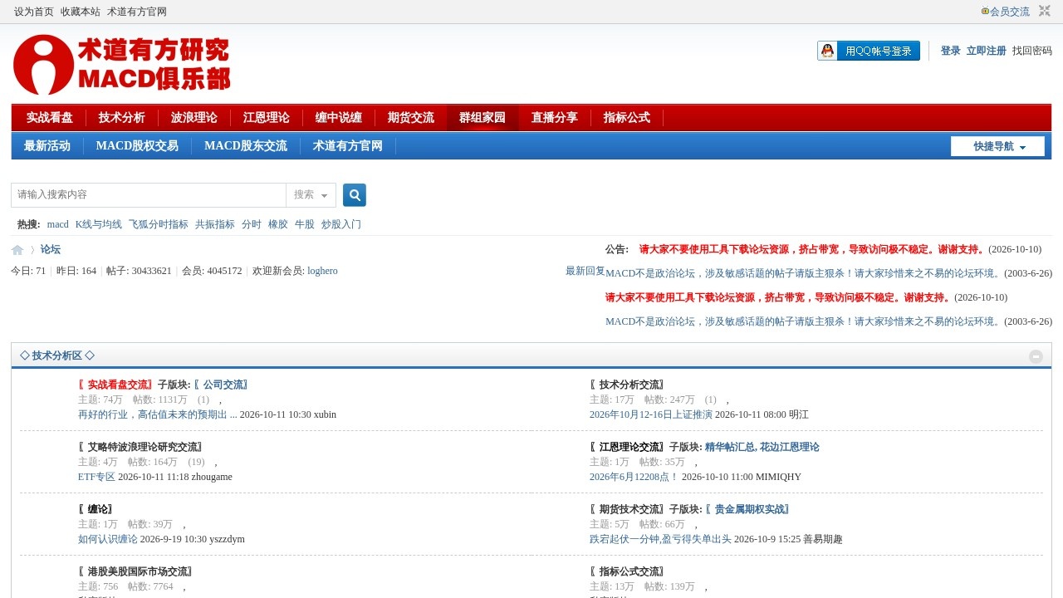
Task: Select hot search keyword 飞狐分时指标
Action: tap(159, 224)
